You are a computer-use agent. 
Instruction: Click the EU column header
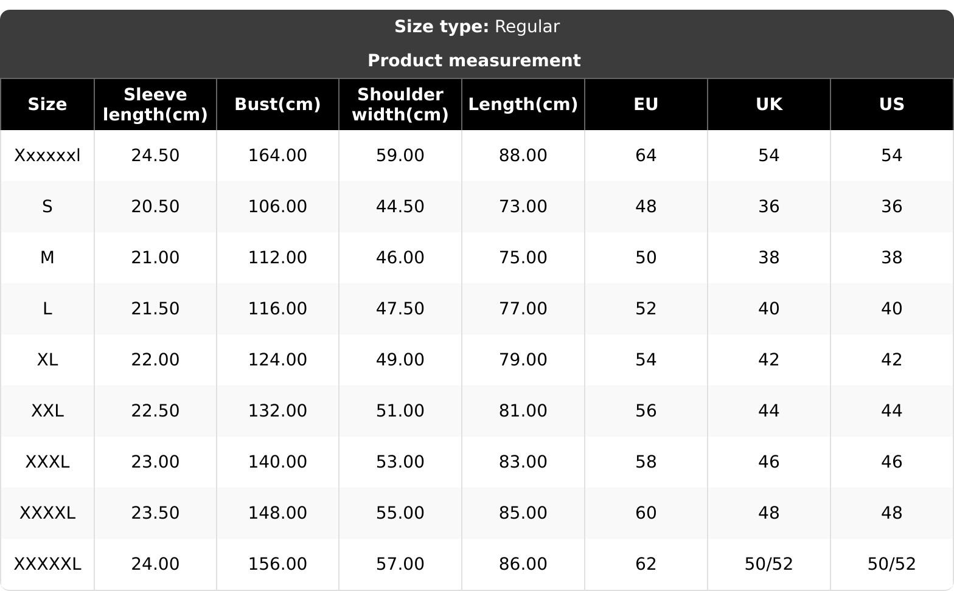click(646, 105)
